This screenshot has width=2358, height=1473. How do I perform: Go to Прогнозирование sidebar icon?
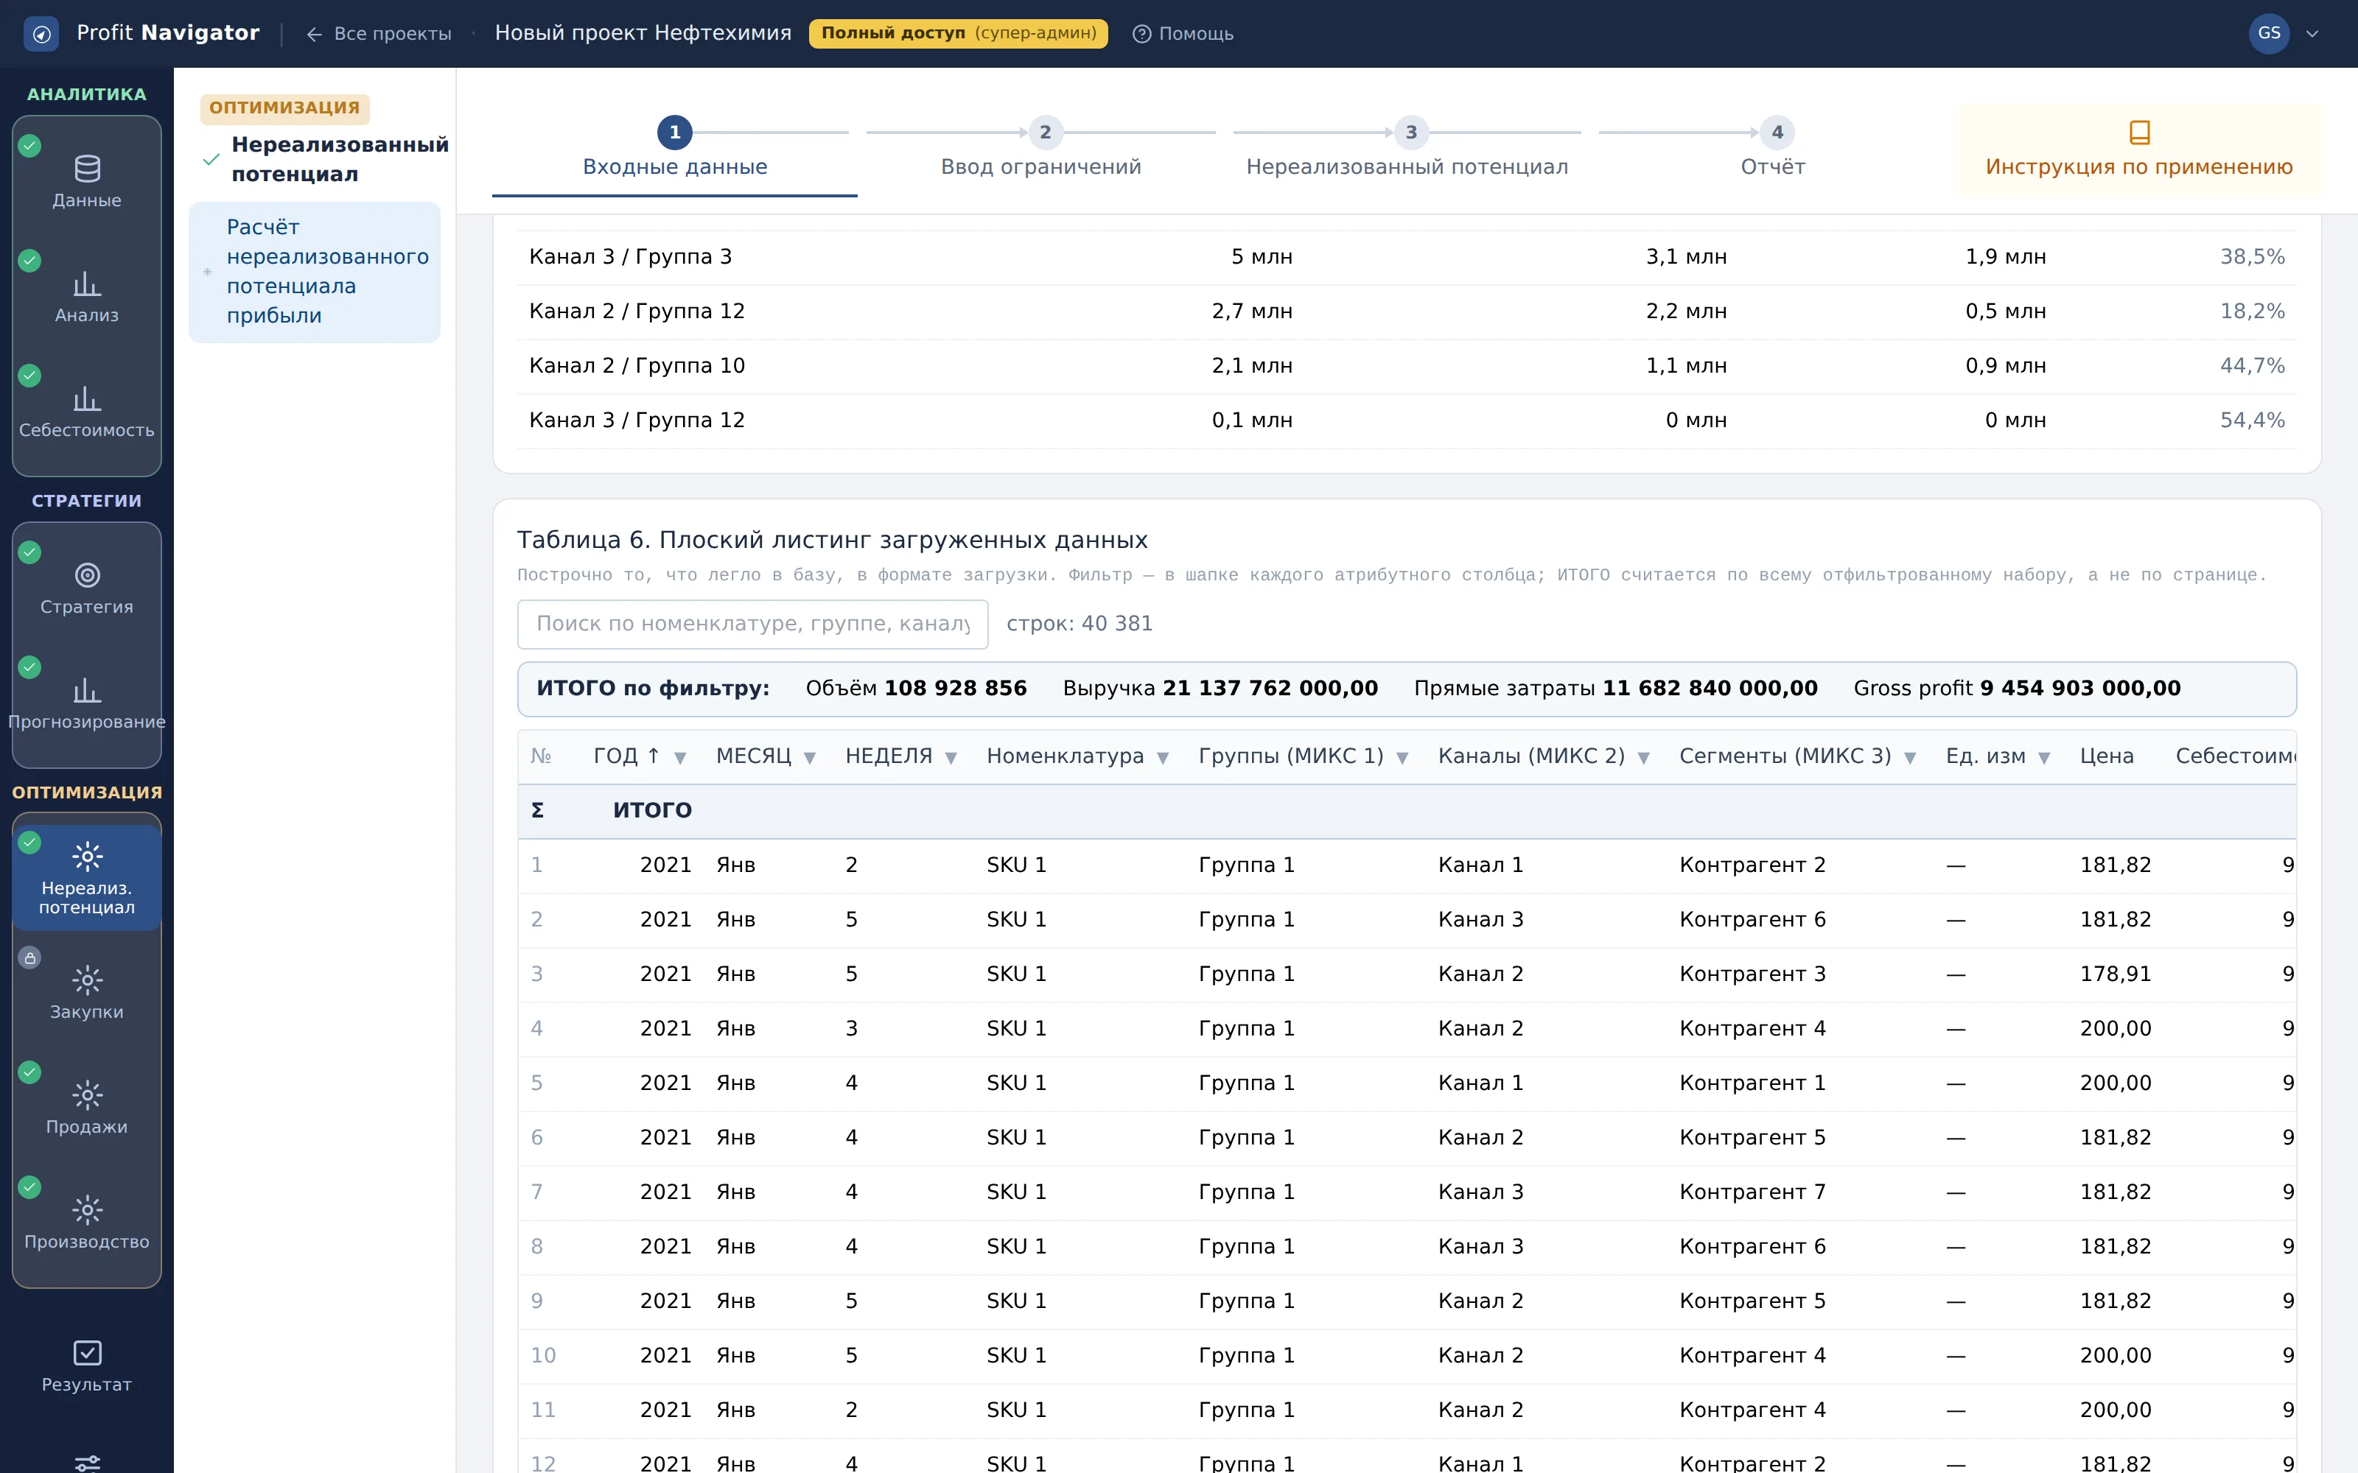(x=87, y=691)
